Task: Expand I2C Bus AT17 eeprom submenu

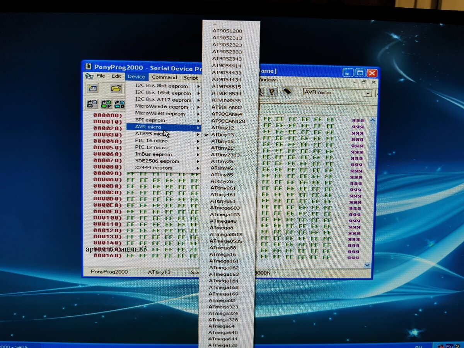Action: pyautogui.click(x=164, y=100)
